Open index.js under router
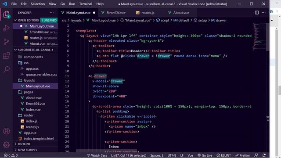 click(32, 121)
